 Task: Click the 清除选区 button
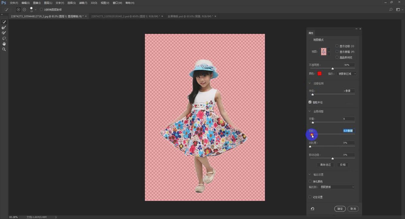325,165
